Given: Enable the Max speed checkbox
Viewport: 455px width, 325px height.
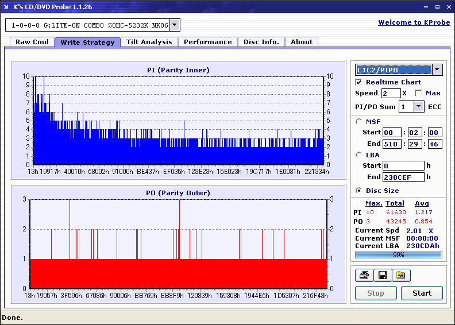Looking at the screenshot, I should point(418,93).
